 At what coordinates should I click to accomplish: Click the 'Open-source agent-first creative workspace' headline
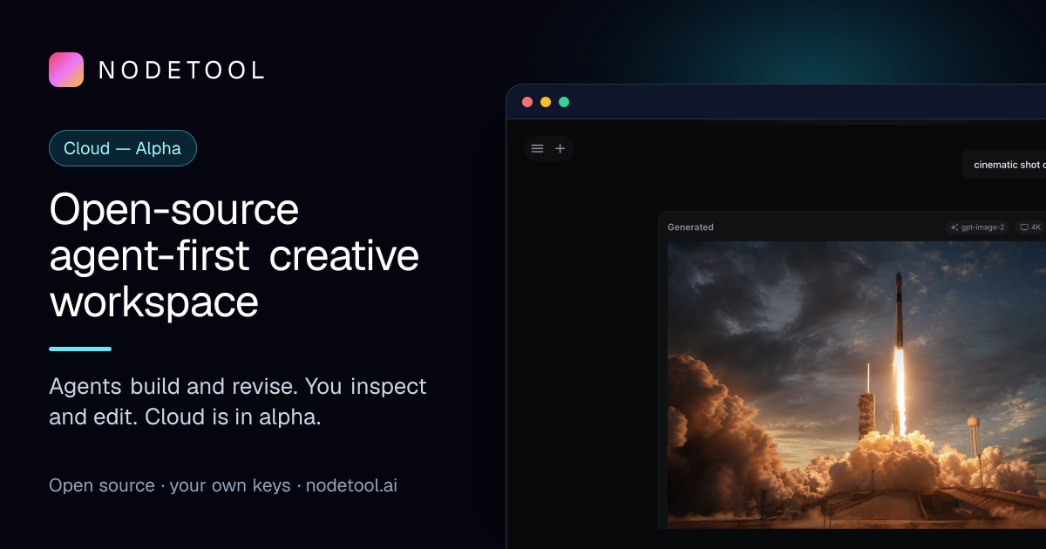234,256
